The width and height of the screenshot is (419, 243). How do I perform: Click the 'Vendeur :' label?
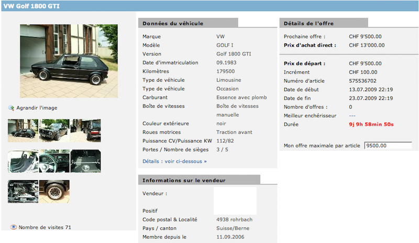click(x=155, y=193)
